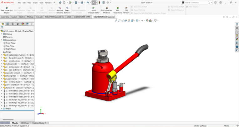Click the New document icon
Viewport: 239px width, 127px height.
64,3
